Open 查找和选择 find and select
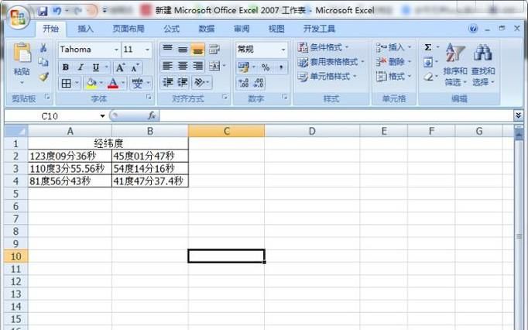Image resolution: width=528 pixels, height=330 pixels. (x=483, y=64)
